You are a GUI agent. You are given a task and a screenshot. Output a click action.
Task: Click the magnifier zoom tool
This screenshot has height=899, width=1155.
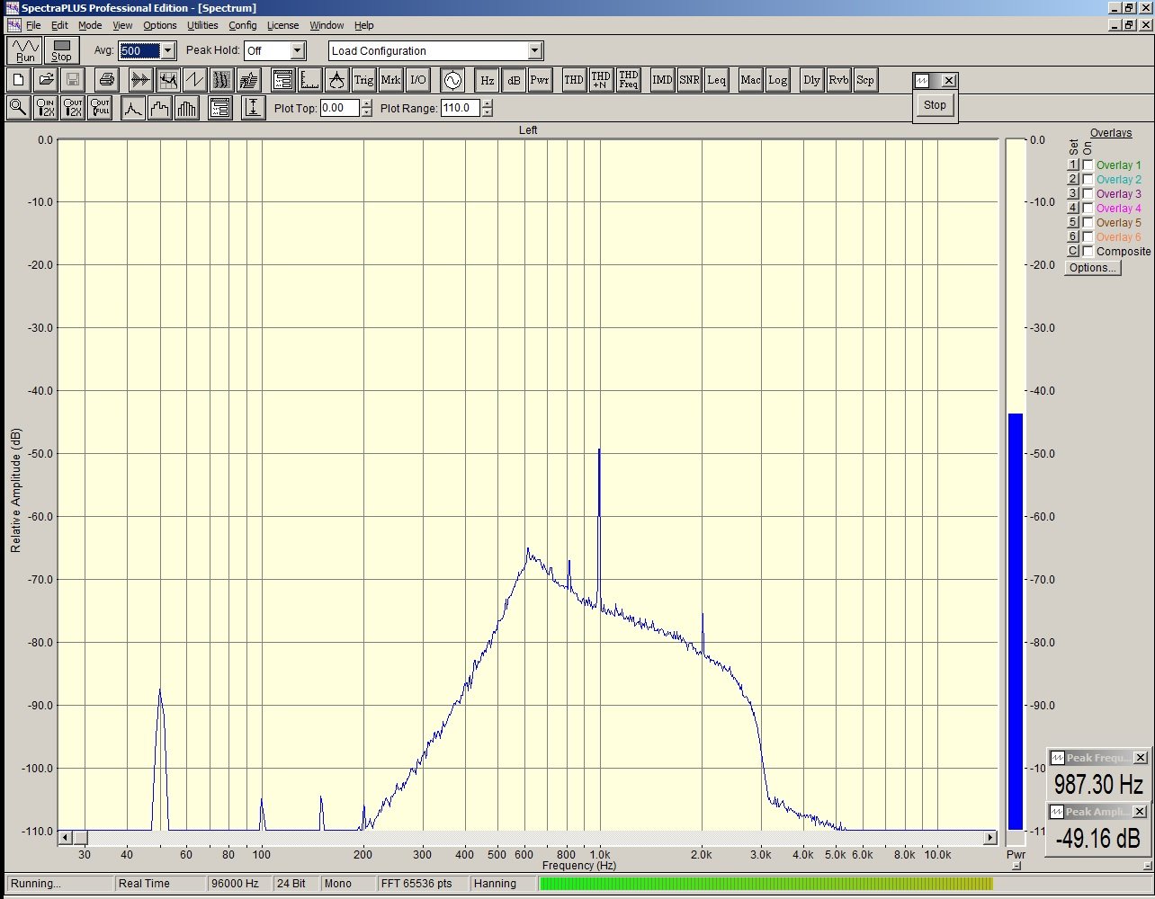(18, 109)
